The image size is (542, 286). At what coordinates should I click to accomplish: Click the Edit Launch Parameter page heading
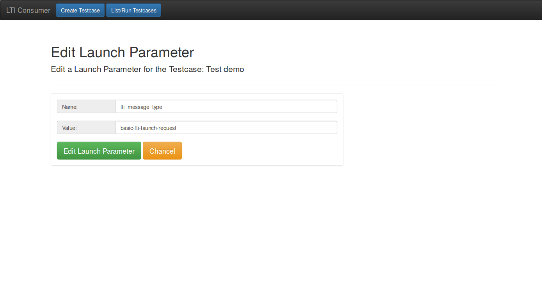(x=122, y=53)
